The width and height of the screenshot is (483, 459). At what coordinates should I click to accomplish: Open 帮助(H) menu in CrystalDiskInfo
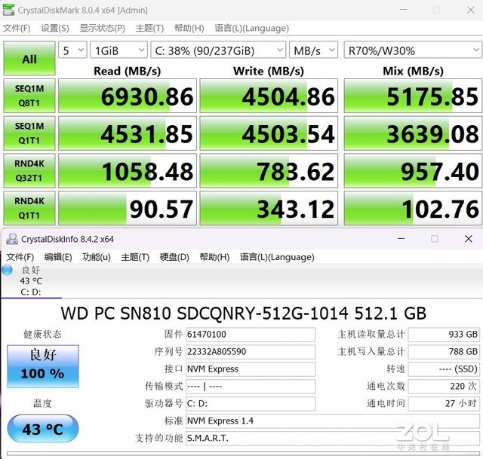coord(214,257)
